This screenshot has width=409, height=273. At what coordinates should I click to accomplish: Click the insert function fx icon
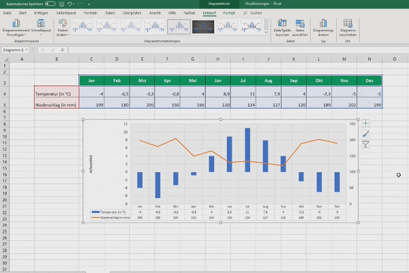point(62,50)
